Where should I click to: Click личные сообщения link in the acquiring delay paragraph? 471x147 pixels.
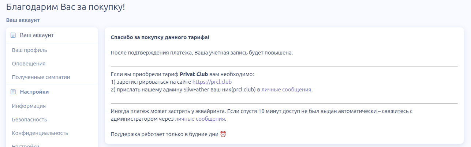[x=200, y=119]
